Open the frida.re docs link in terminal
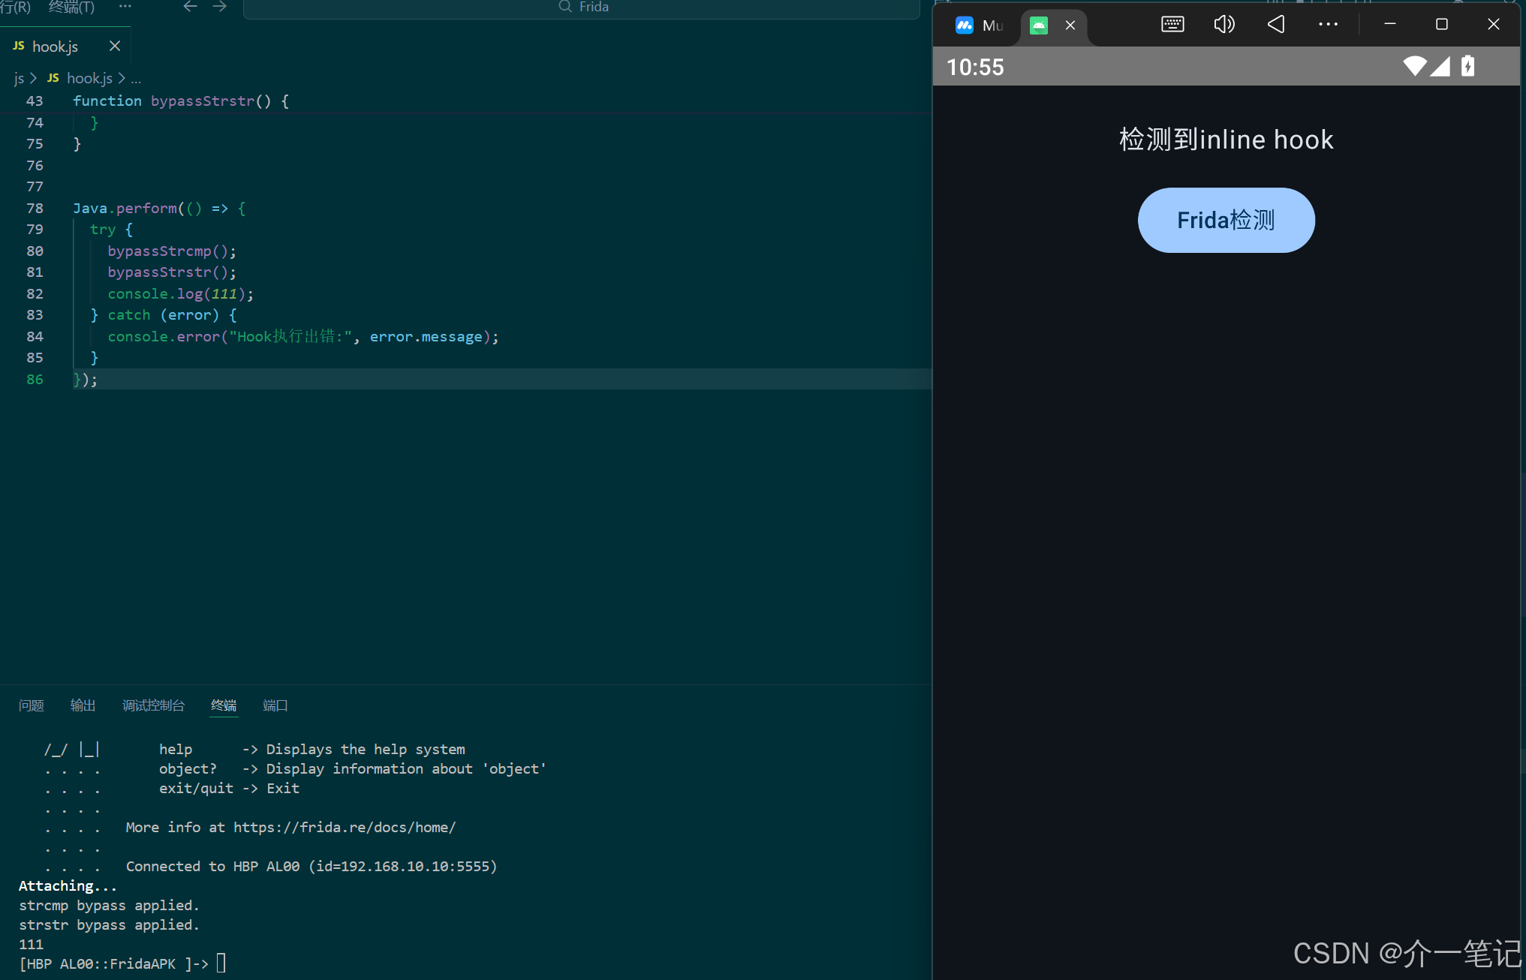This screenshot has height=980, width=1526. pos(344,828)
